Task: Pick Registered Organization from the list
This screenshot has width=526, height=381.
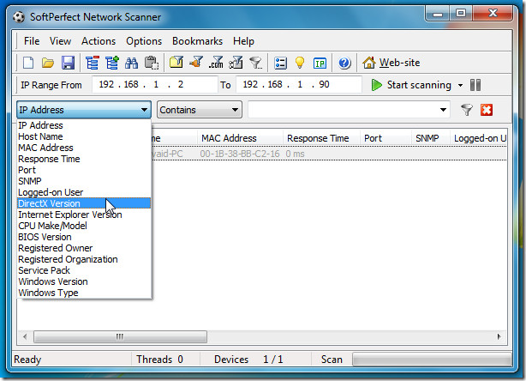Action: (x=84, y=259)
